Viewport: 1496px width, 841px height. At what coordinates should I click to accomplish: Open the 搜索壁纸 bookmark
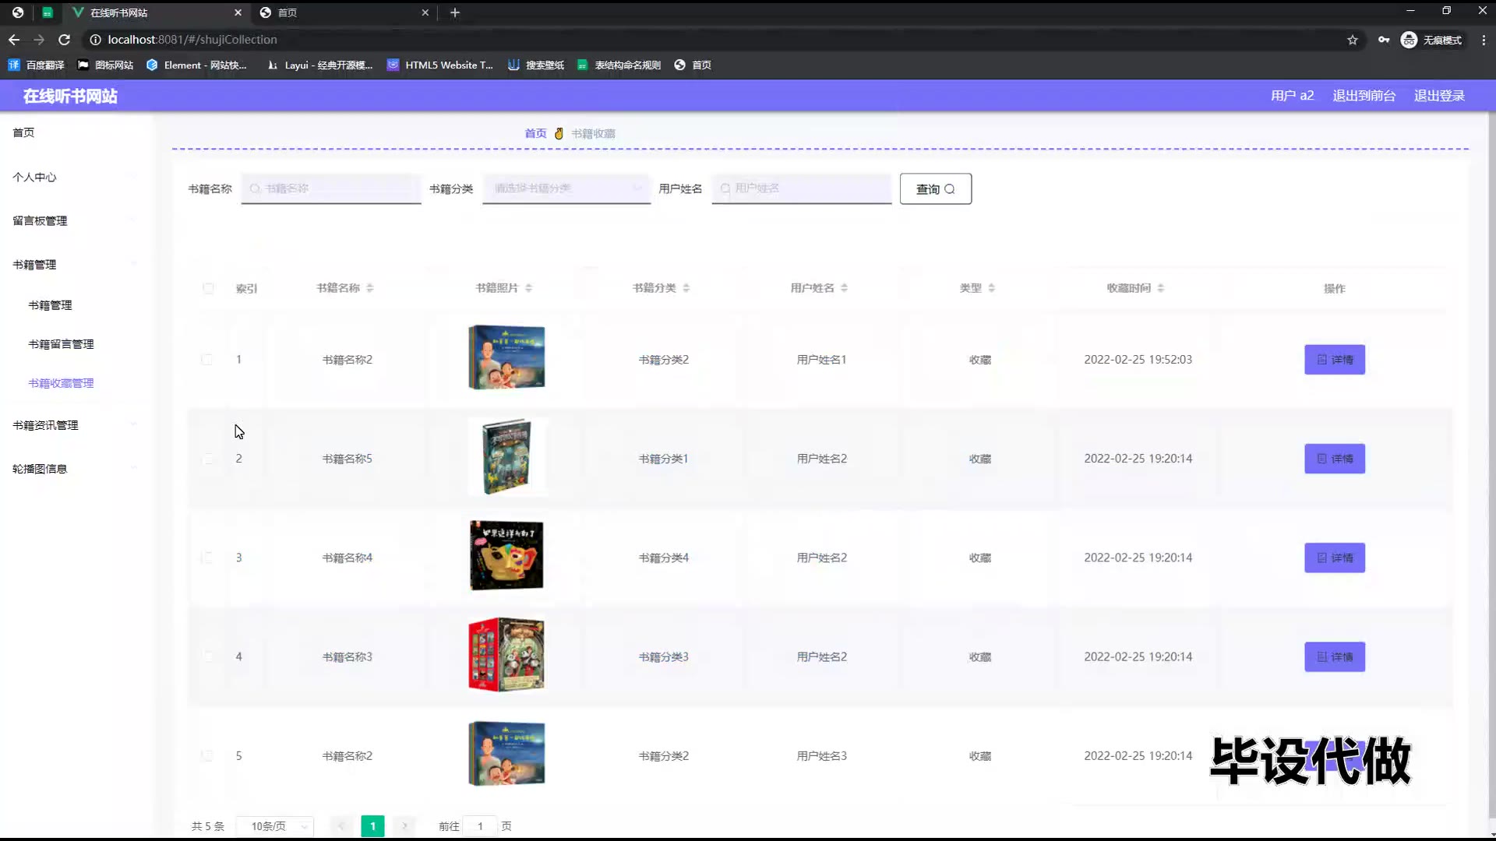pyautogui.click(x=536, y=65)
